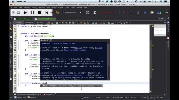Click the blue oval PHP toolbar icon
The height and width of the screenshot is (100, 179).
click(x=145, y=12)
